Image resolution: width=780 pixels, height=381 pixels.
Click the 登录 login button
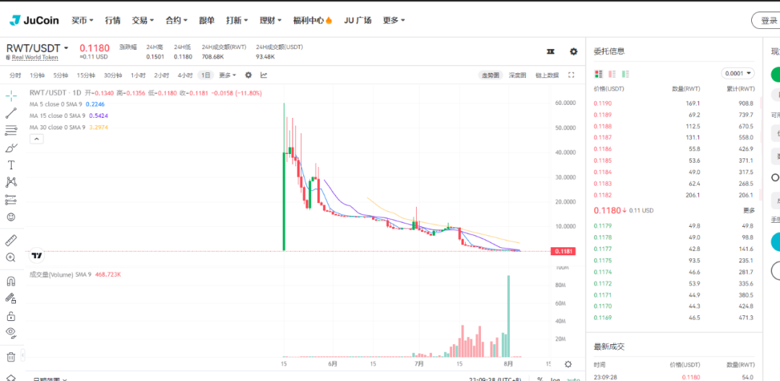coord(766,21)
